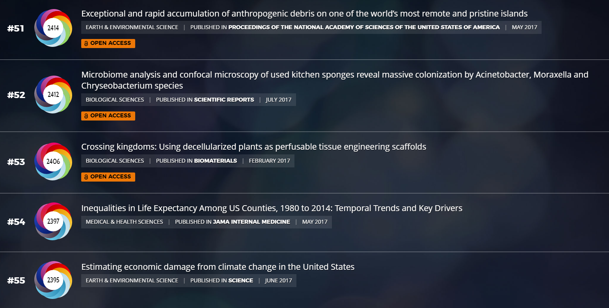Click the JAMA Internal Medicine journal name
The width and height of the screenshot is (609, 308).
(x=251, y=222)
